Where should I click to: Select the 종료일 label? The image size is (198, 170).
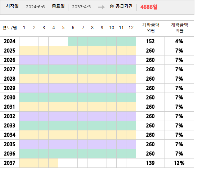[x=58, y=6]
